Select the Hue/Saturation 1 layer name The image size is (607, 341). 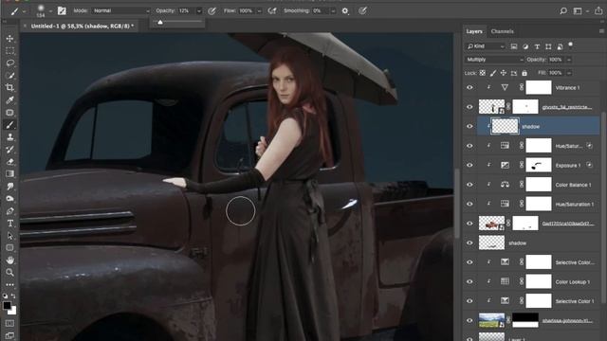[575, 205]
